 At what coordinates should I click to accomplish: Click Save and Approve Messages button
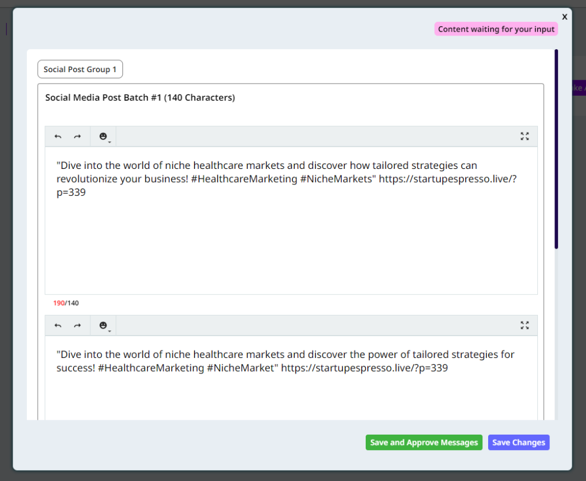(x=423, y=443)
